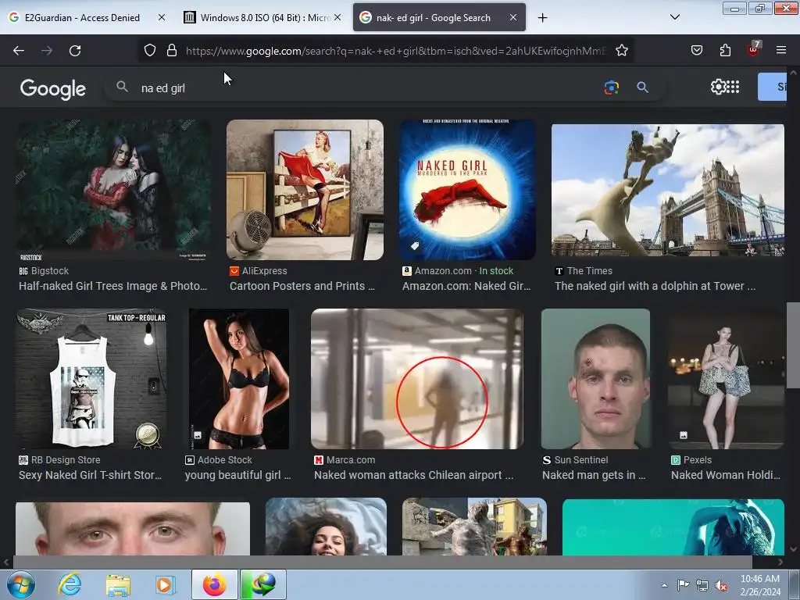
Task: Open the Amazon blue album cover thumbnail
Action: 467,190
